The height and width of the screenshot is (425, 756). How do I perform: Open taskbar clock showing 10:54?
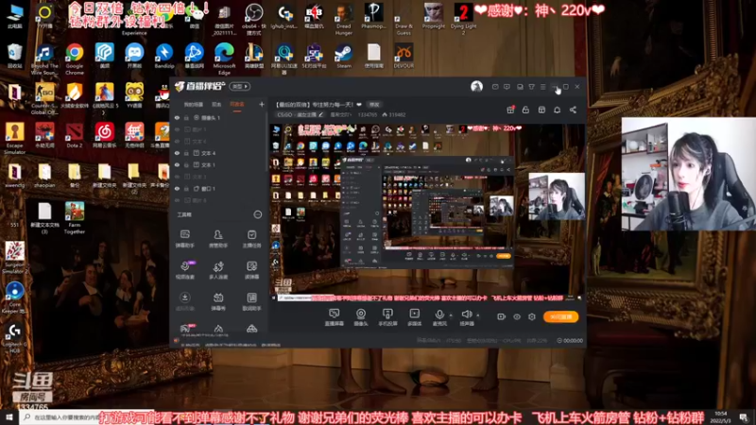(720, 417)
